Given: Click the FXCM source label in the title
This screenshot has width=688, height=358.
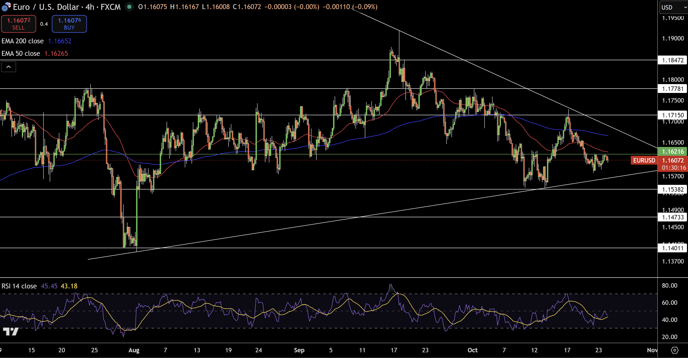Looking at the screenshot, I should (x=111, y=7).
